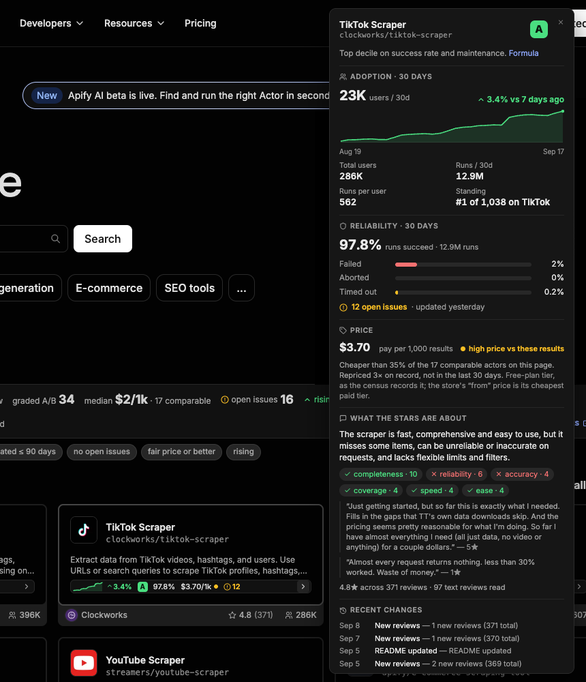Image resolution: width=586 pixels, height=682 pixels.
Task: Select the 'completeness · 10' tag
Action: click(x=381, y=474)
